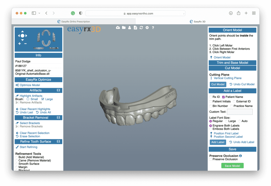This screenshot has height=186, width=271.
Task: Collapse the Orient Model section header
Action: [232, 30]
